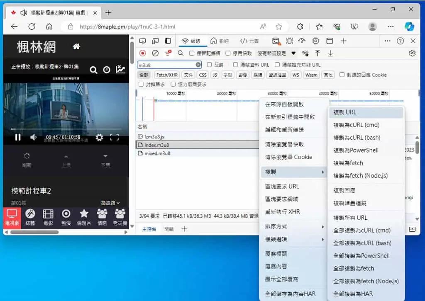Expand the sort-by submenu in context menu
Image resolution: width=425 pixels, height=301 pixels.
pyautogui.click(x=293, y=226)
